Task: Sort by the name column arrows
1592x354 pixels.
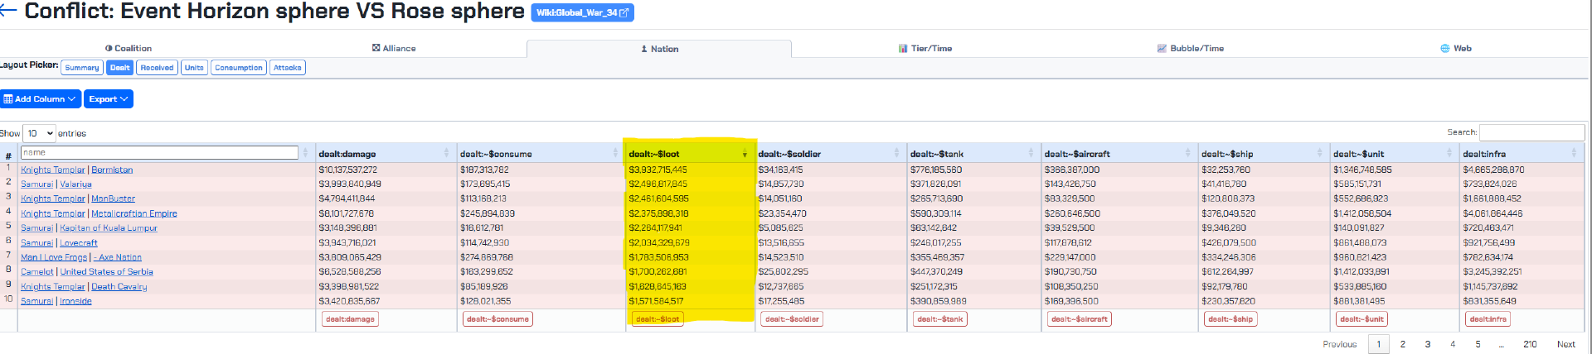Action: pos(306,153)
